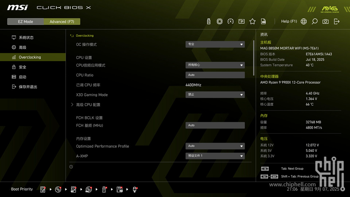This screenshot has width=350, height=197.
Task: Open the CPU倍频应用模式 dropdown
Action: coord(215,65)
